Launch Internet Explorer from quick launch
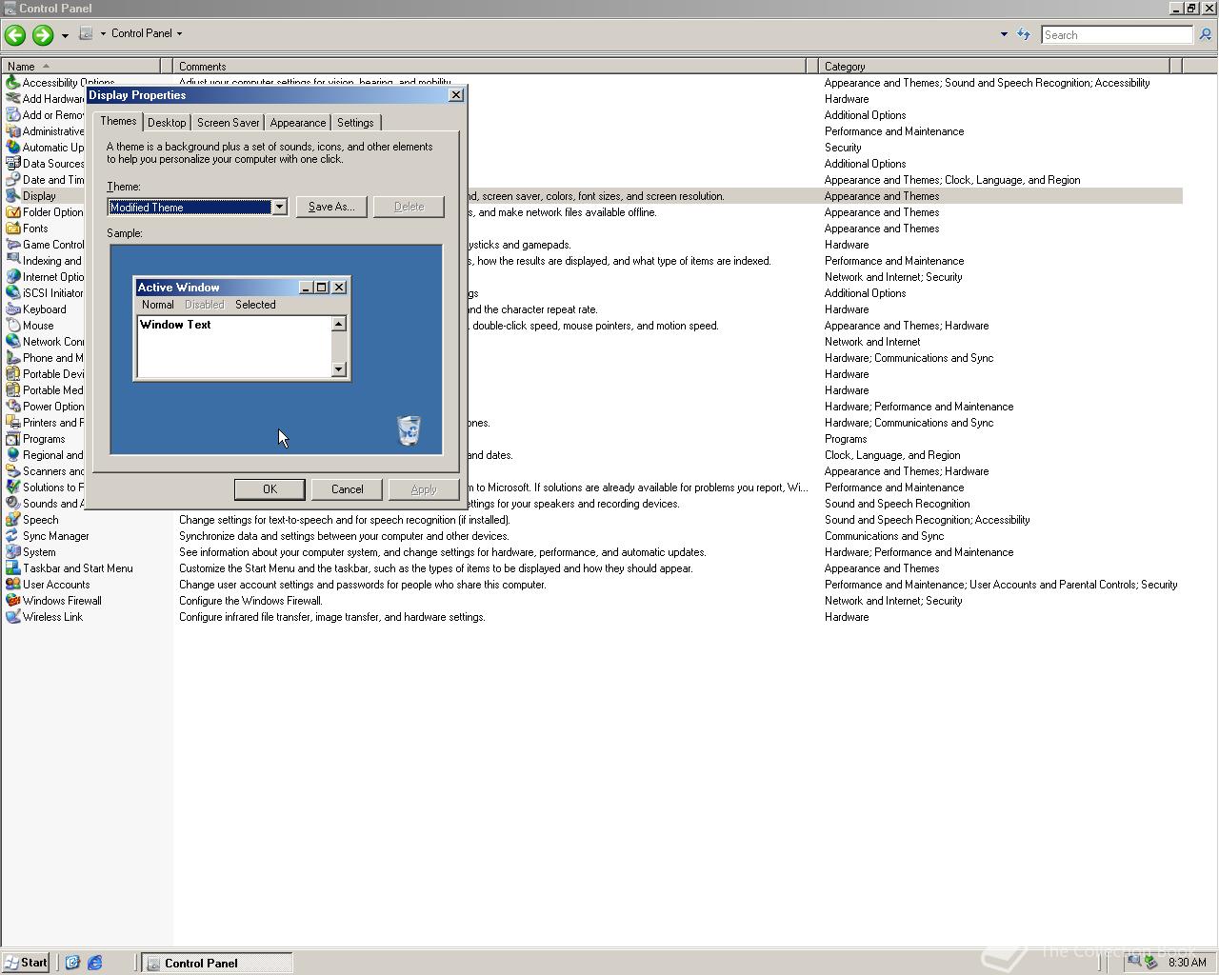This screenshot has height=975, width=1219. coord(95,963)
